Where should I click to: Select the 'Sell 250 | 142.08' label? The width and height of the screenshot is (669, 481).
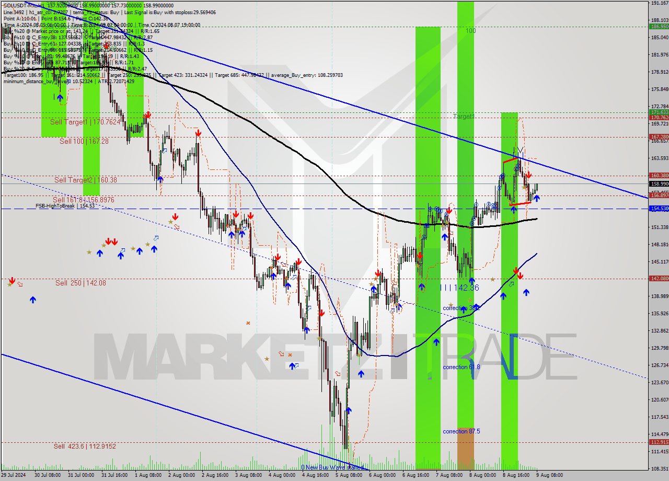[80, 283]
